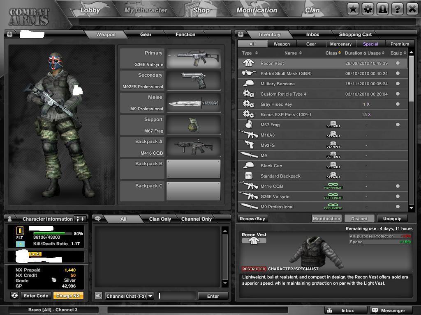Toggle equip dot for Patriot Skull Mask (GBR)
Image resolution: width=421 pixels, height=315 pixels.
(x=398, y=73)
